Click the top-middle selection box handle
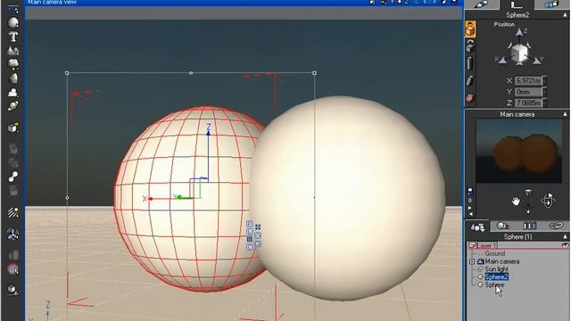The width and height of the screenshot is (571, 321). (191, 73)
